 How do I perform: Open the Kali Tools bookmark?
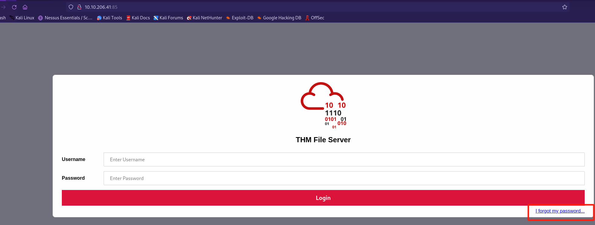pos(109,18)
